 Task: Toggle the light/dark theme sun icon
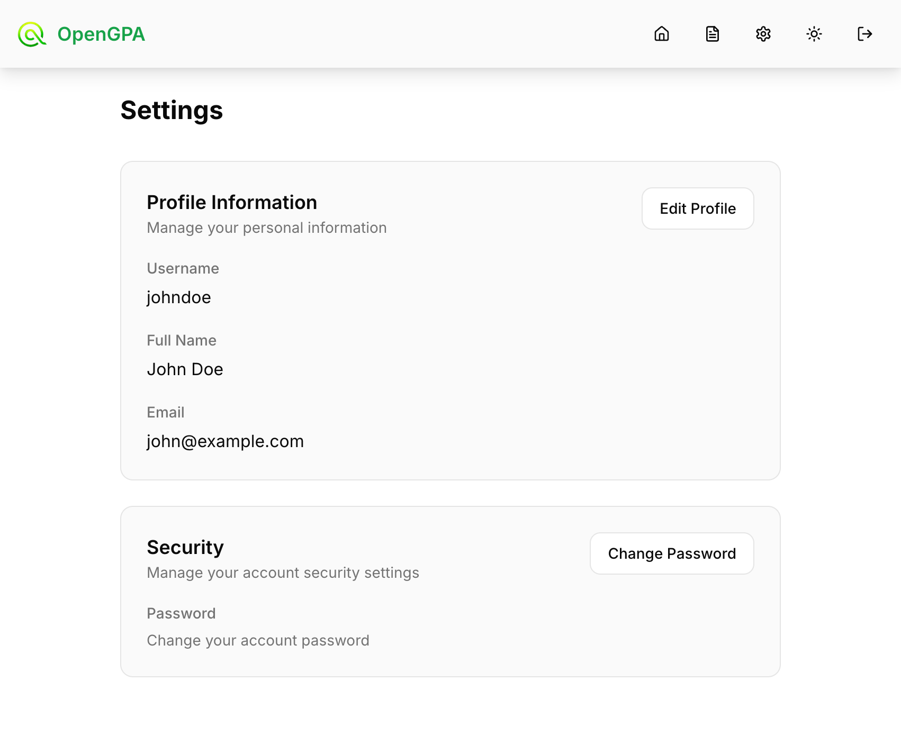(x=814, y=34)
